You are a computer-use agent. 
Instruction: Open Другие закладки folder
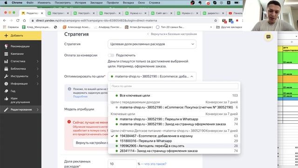(x=229, y=27)
